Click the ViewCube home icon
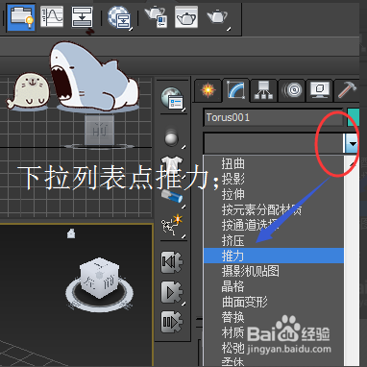 71,234
